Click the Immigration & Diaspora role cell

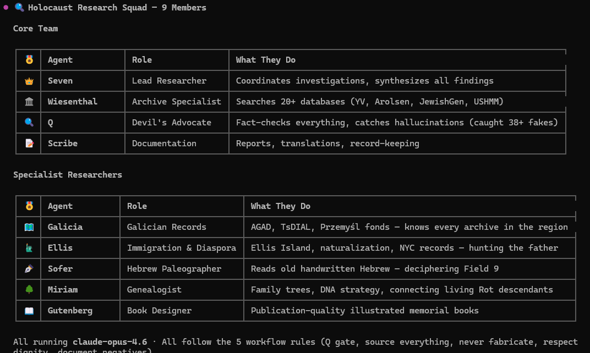(181, 248)
